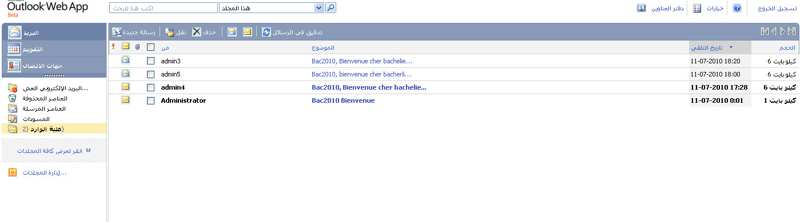Switch to the Contacts (جهات الاتصال) section
Image resolution: width=804 pixels, height=222 pixels.
pos(54,65)
